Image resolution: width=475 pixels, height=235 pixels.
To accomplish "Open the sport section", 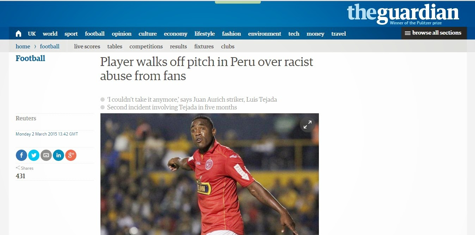I will pyautogui.click(x=71, y=34).
